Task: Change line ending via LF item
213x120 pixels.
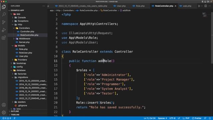Action: point(179,118)
